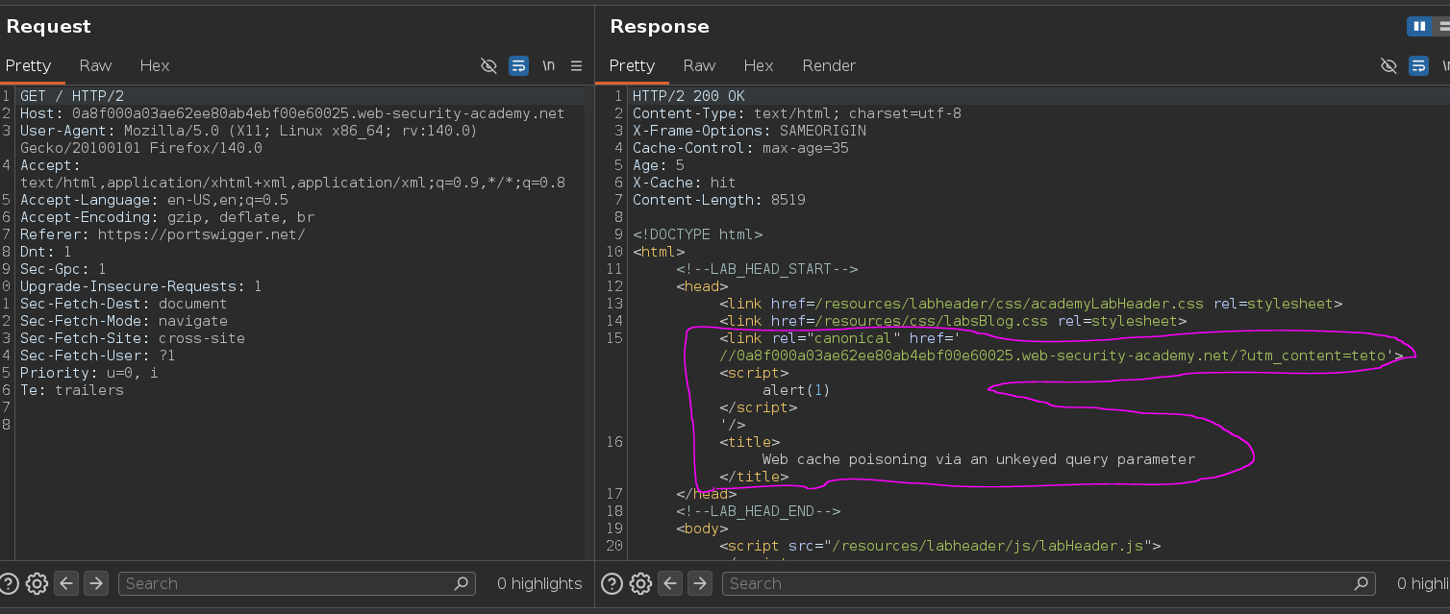The image size is (1450, 614).
Task: Click 'Upgrade-Insecure-Requests: 1' header line
Action: click(141, 286)
